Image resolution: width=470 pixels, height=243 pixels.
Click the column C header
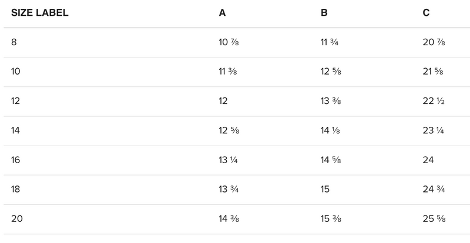[426, 13]
